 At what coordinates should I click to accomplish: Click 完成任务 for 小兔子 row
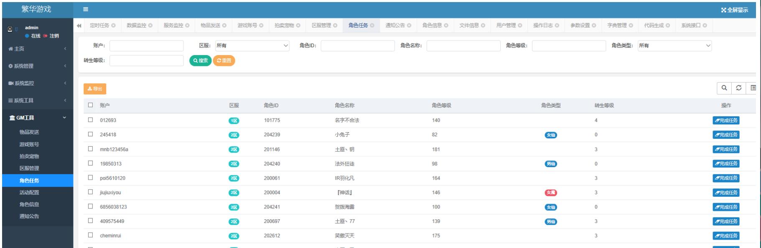pyautogui.click(x=726, y=135)
